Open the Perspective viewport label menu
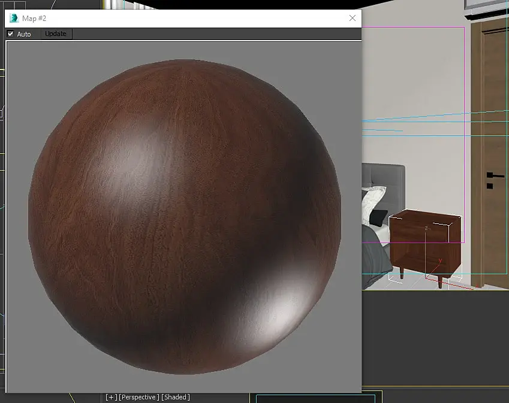The image size is (509, 403). [139, 397]
